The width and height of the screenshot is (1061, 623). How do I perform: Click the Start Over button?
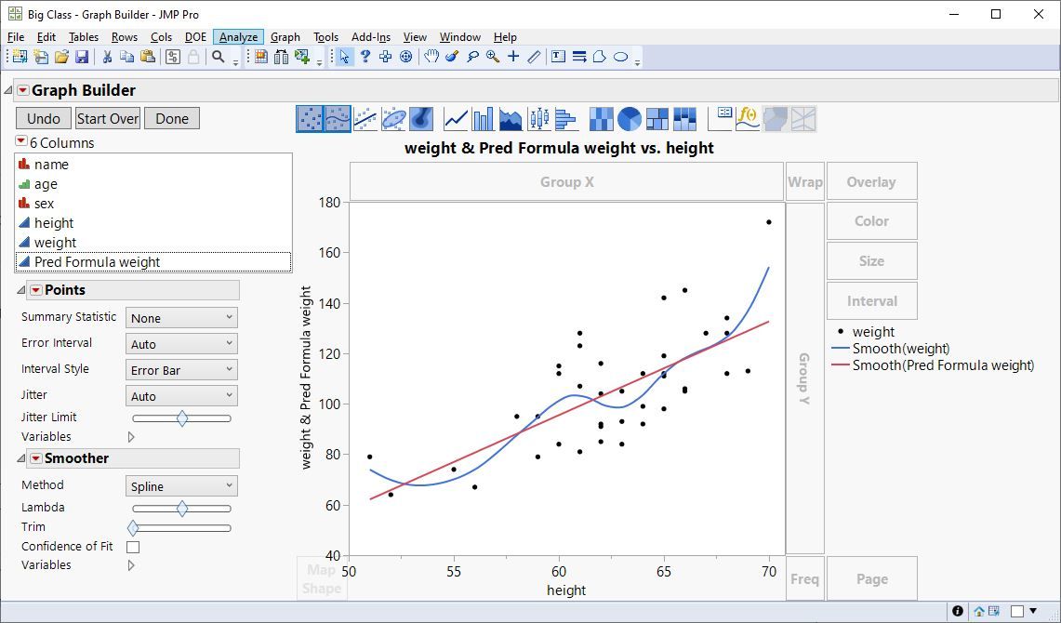[x=108, y=118]
